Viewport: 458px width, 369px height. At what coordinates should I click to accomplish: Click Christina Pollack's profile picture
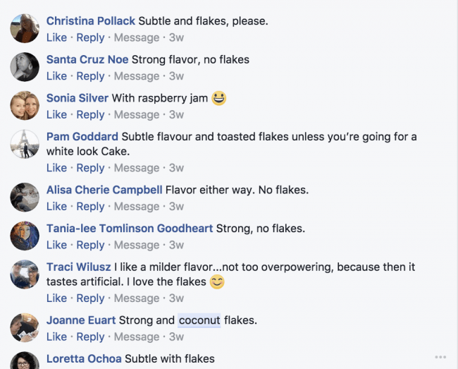click(25, 28)
